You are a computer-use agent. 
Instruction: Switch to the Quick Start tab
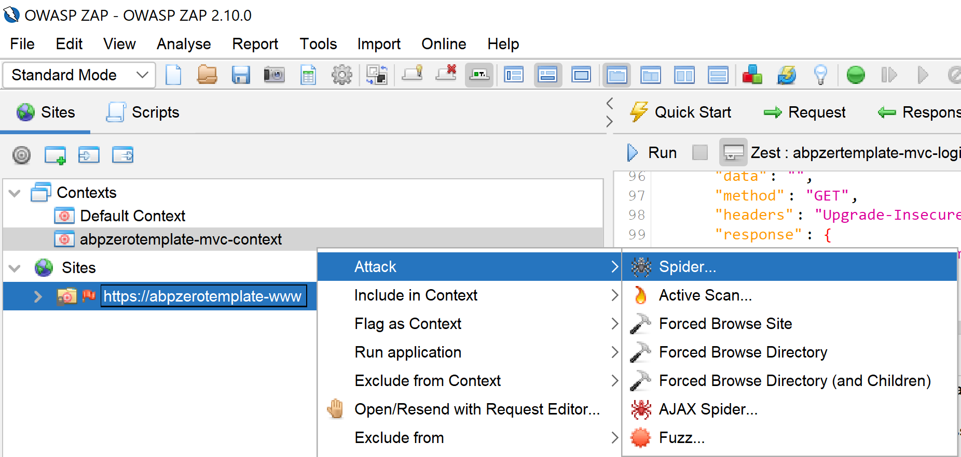tap(680, 112)
